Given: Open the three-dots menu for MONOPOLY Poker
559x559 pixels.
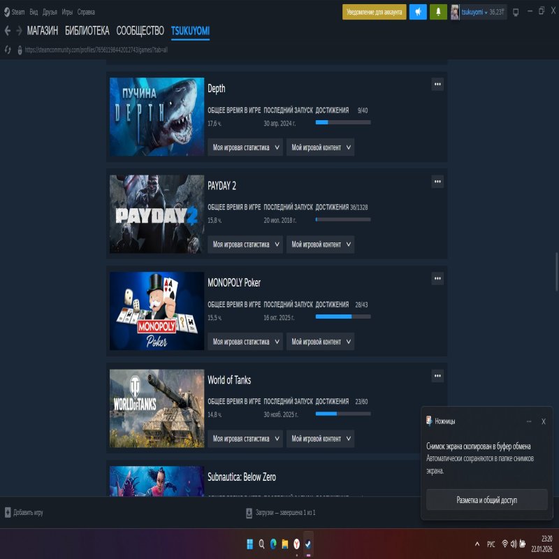Looking at the screenshot, I should click(x=437, y=279).
